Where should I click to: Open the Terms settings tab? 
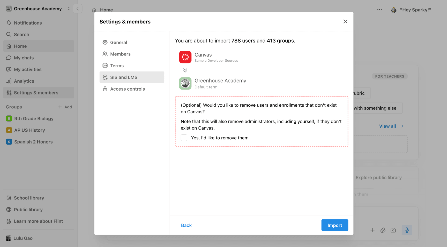[132, 66]
